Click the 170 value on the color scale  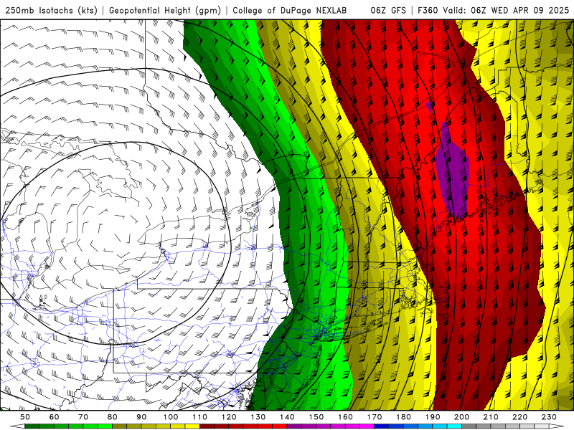tap(375, 417)
